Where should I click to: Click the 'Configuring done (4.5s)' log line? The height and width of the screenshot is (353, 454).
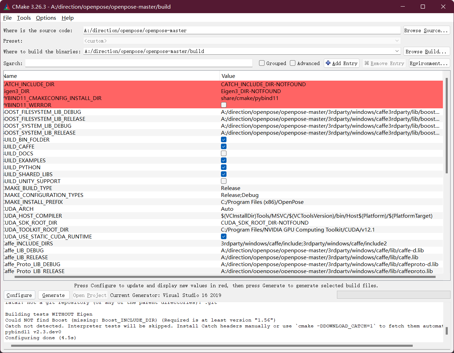(x=41, y=338)
